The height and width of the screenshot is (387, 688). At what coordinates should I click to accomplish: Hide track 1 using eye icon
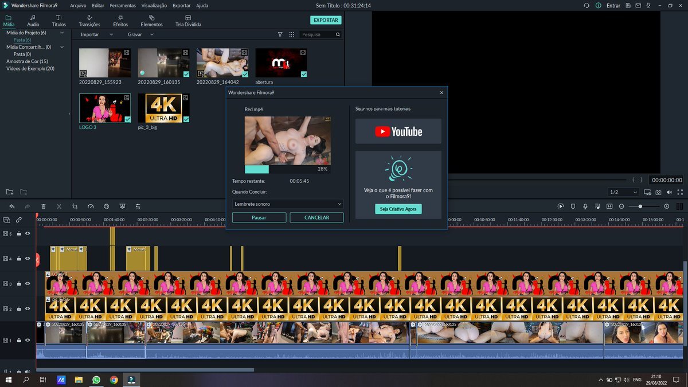[x=28, y=341]
